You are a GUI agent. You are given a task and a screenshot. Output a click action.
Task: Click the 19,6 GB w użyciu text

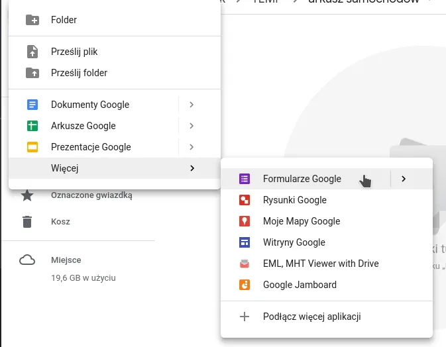tap(84, 278)
